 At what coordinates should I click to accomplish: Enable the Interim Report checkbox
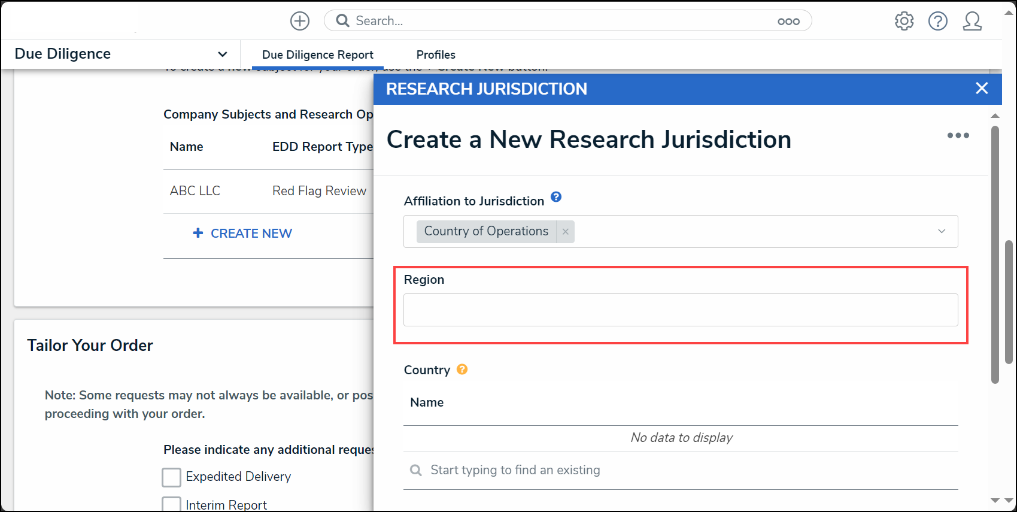click(172, 504)
